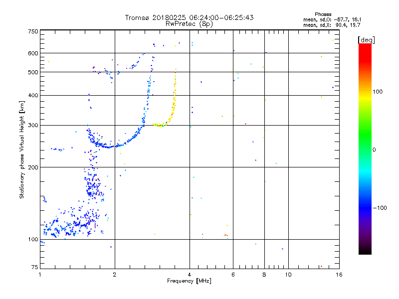Click the '600' y-axis tick label
Viewport: 399px width, 299px height.
tap(33, 53)
